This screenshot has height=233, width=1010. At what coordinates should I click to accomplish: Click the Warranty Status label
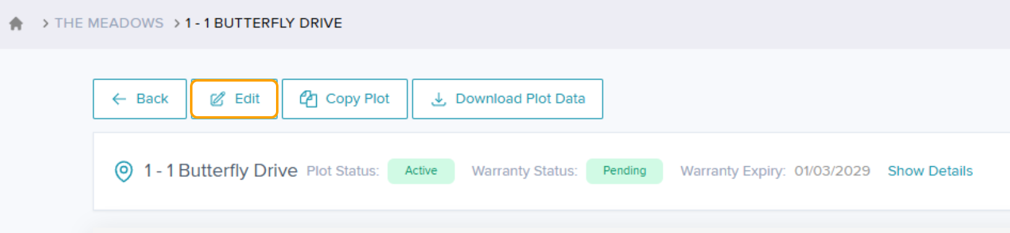(x=524, y=171)
